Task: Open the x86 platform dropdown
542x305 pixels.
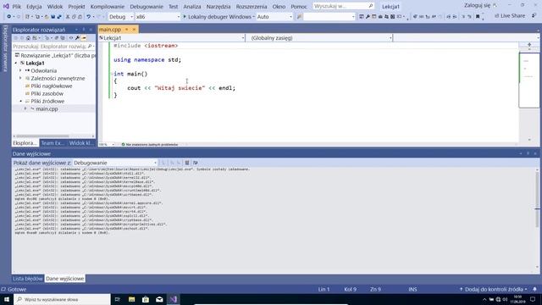Action: point(158,17)
